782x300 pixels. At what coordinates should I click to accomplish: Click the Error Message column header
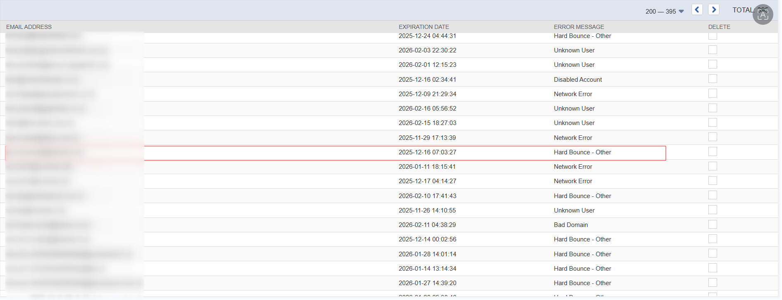[579, 27]
